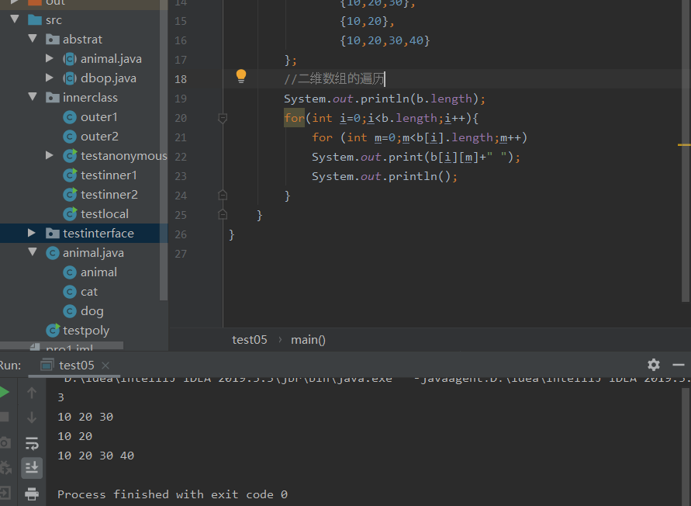Image resolution: width=691 pixels, height=506 pixels.
Task: Open testlocal runnable class
Action: 105,214
